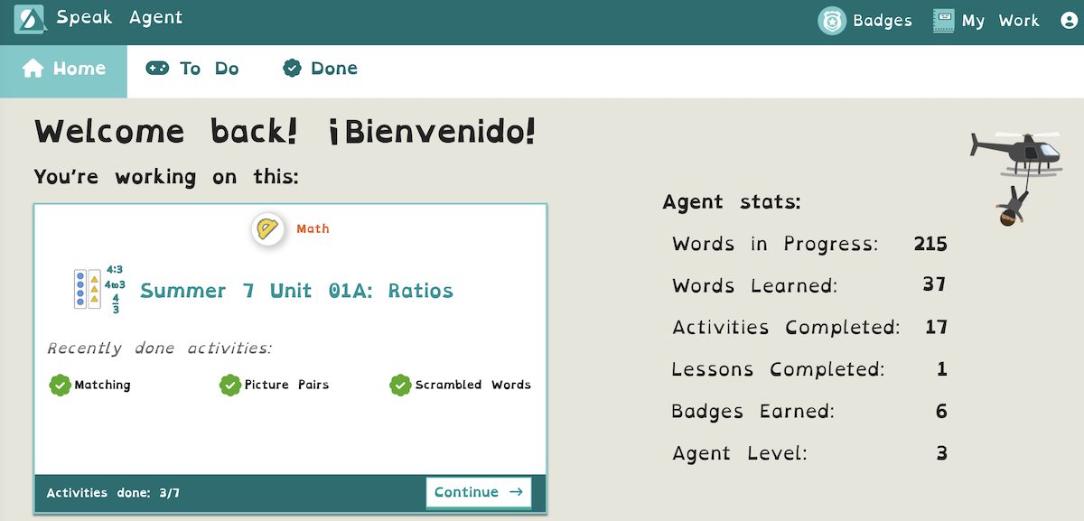Click the green check beside Scrambled Words
This screenshot has width=1084, height=521.
400,386
